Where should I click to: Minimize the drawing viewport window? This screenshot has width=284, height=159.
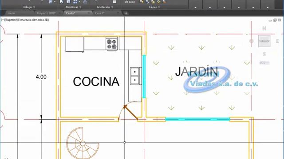click(x=270, y=20)
